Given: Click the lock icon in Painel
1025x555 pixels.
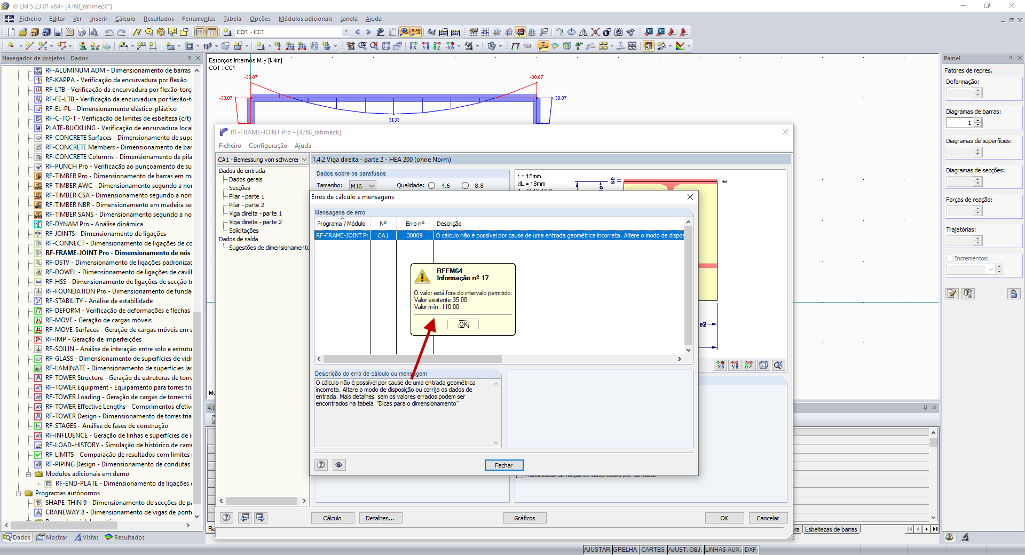Looking at the screenshot, I should tap(1014, 294).
